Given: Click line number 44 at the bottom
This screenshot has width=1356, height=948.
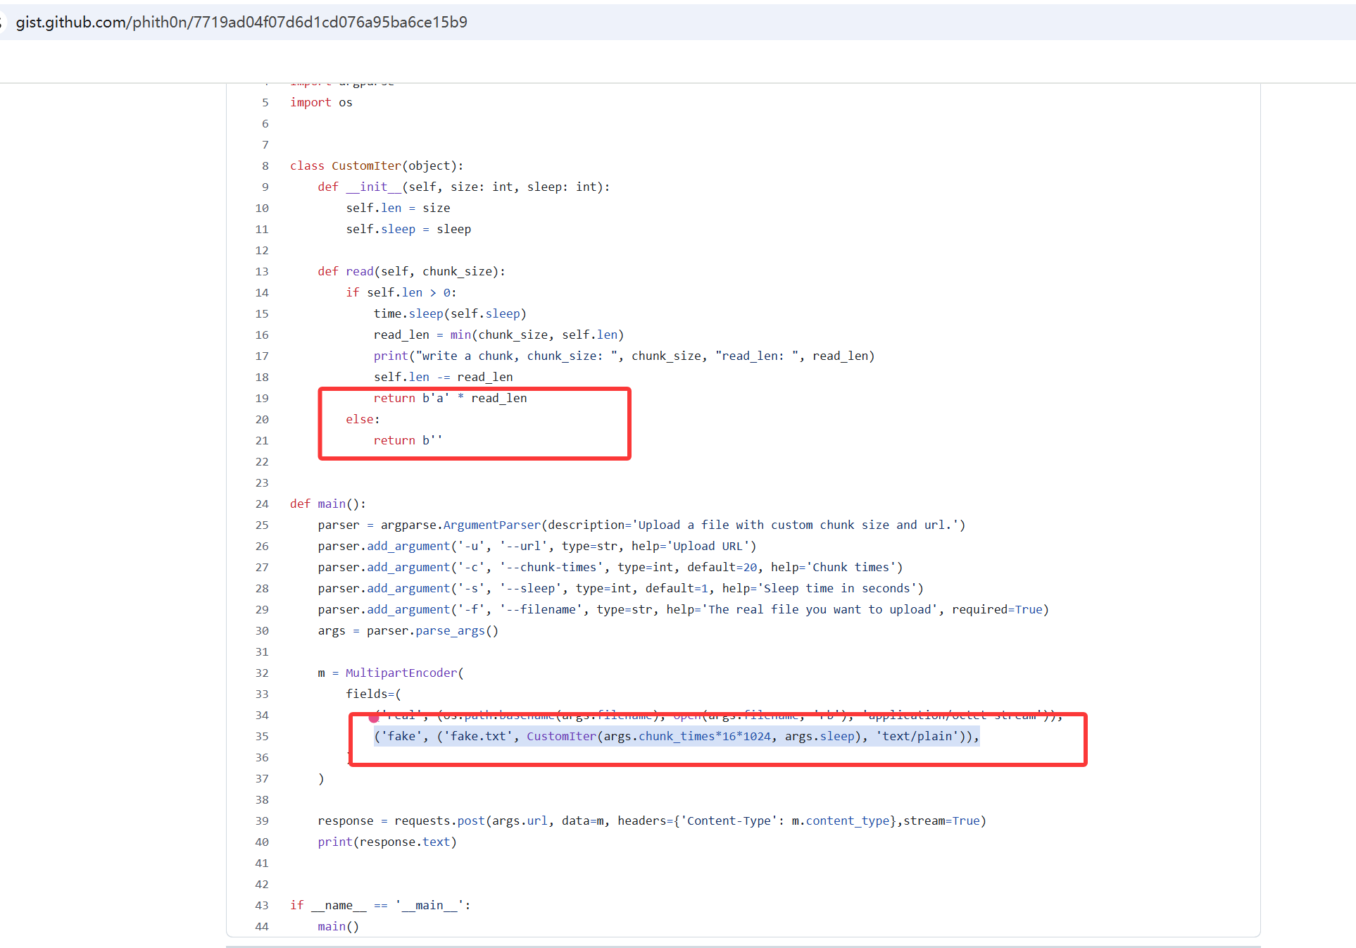Looking at the screenshot, I should pos(262,926).
